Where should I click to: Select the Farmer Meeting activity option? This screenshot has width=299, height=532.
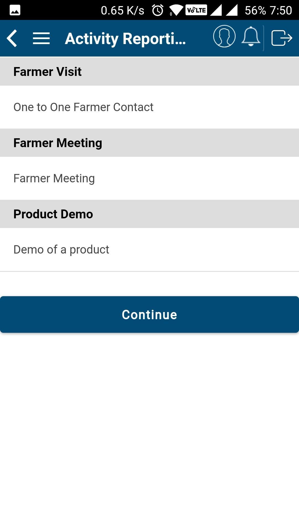54,178
